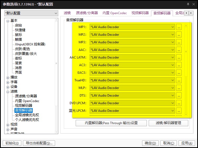Open the MP2 decoder dropdown

click(132, 35)
